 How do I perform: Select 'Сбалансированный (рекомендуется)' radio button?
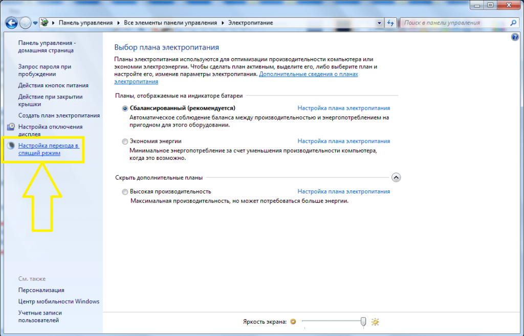[x=125, y=108]
